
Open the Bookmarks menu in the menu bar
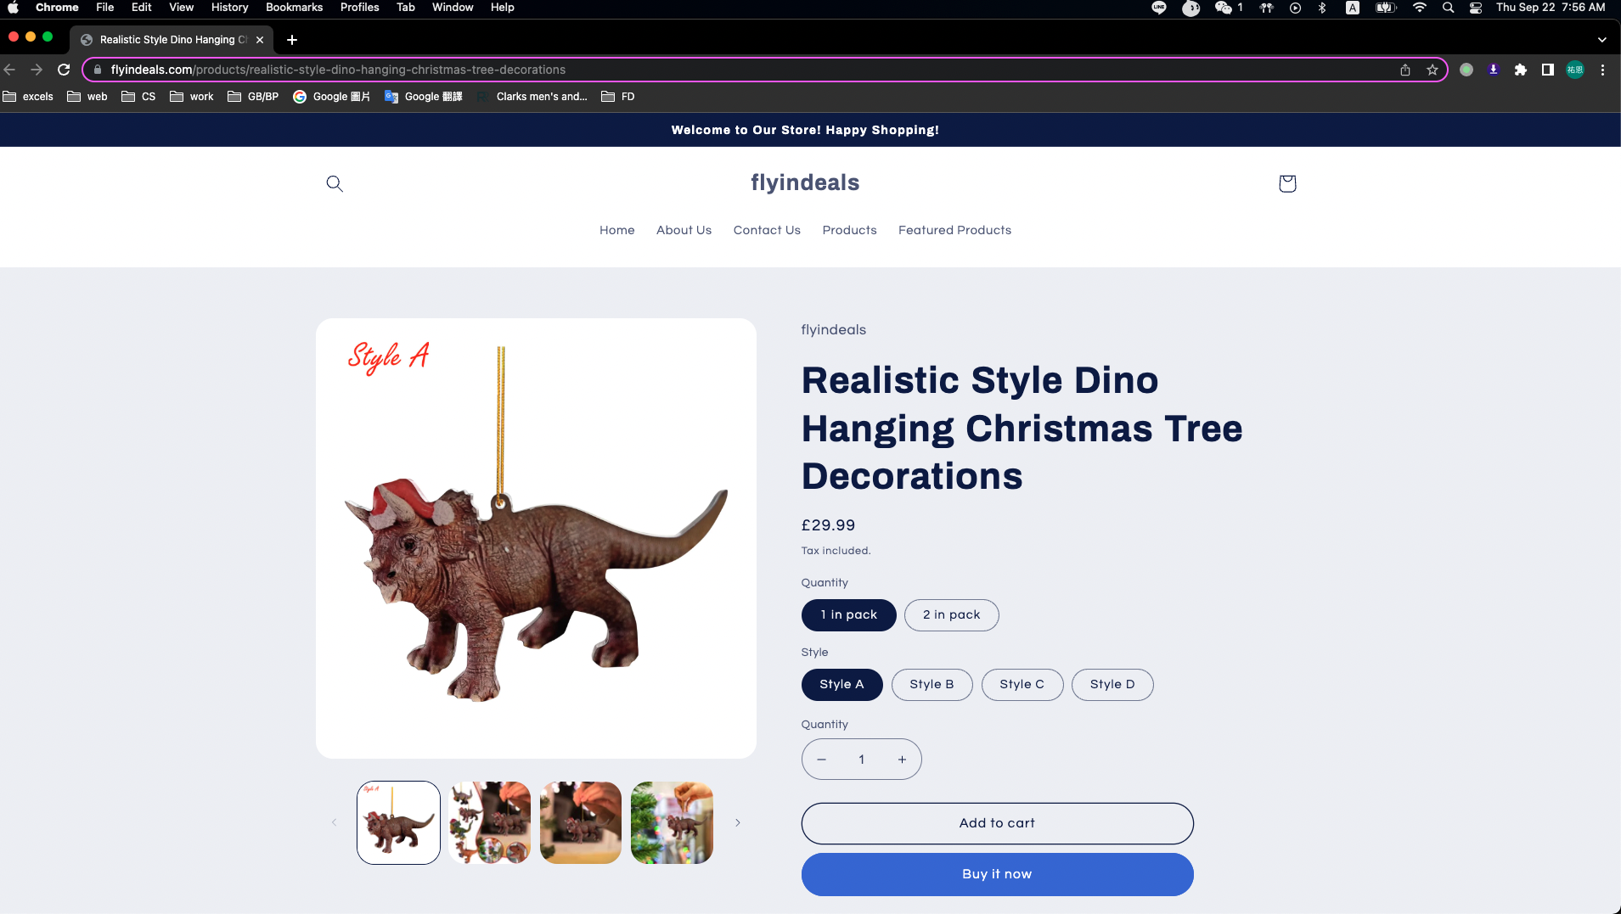coord(294,8)
